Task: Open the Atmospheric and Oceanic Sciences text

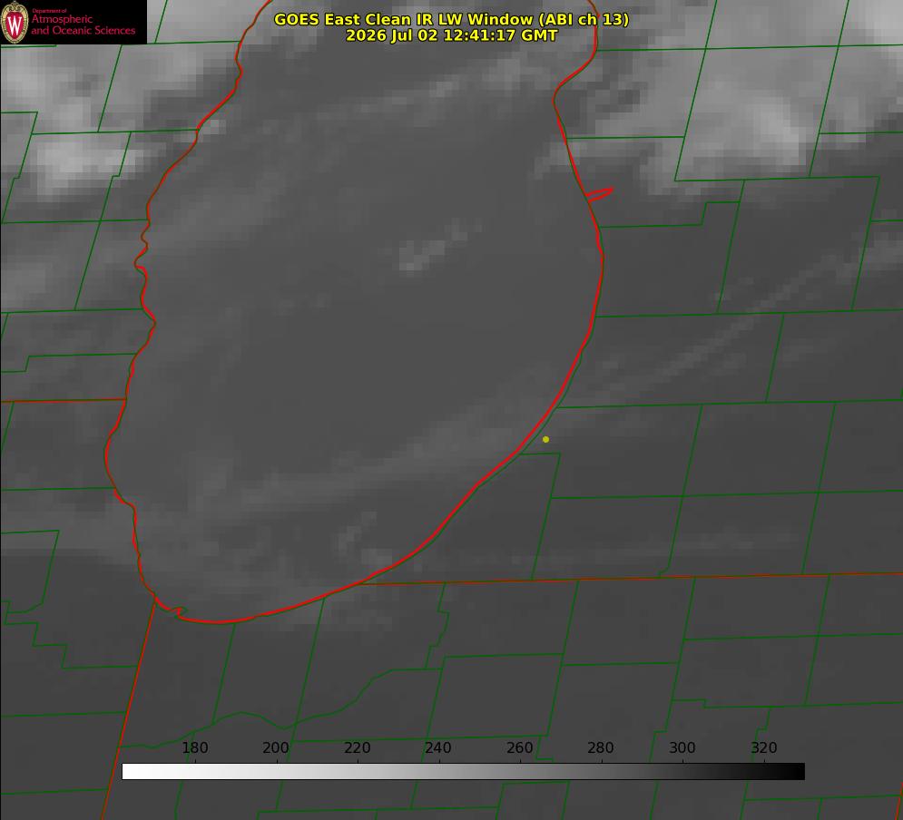Action: 83,24
